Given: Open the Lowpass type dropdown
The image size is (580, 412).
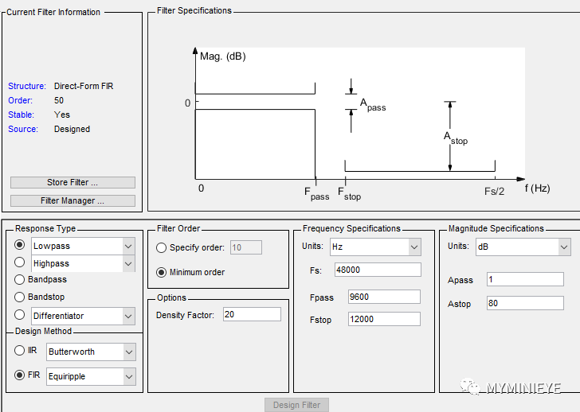Looking at the screenshot, I should (128, 246).
